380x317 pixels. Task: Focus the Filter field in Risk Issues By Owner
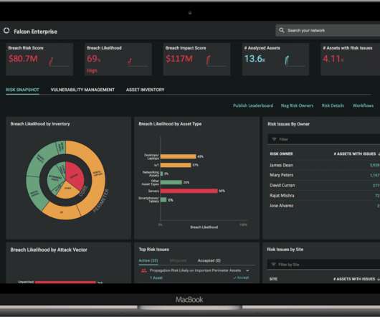pos(324,139)
